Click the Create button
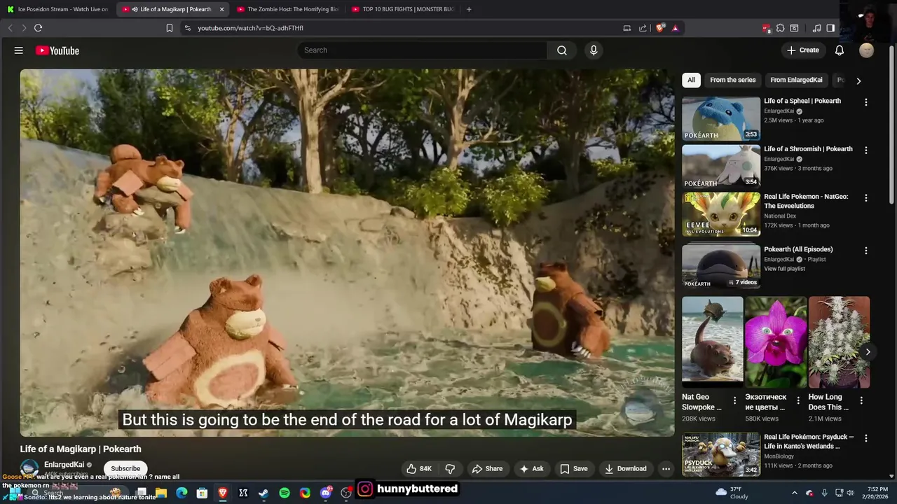Screen dimensions: 897x504 802,50
